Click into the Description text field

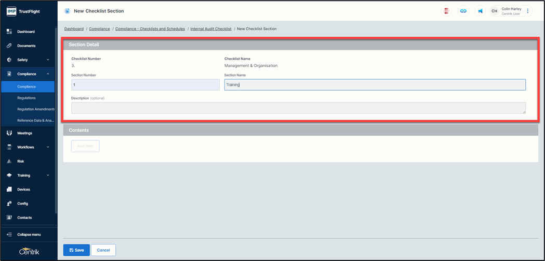(298, 108)
